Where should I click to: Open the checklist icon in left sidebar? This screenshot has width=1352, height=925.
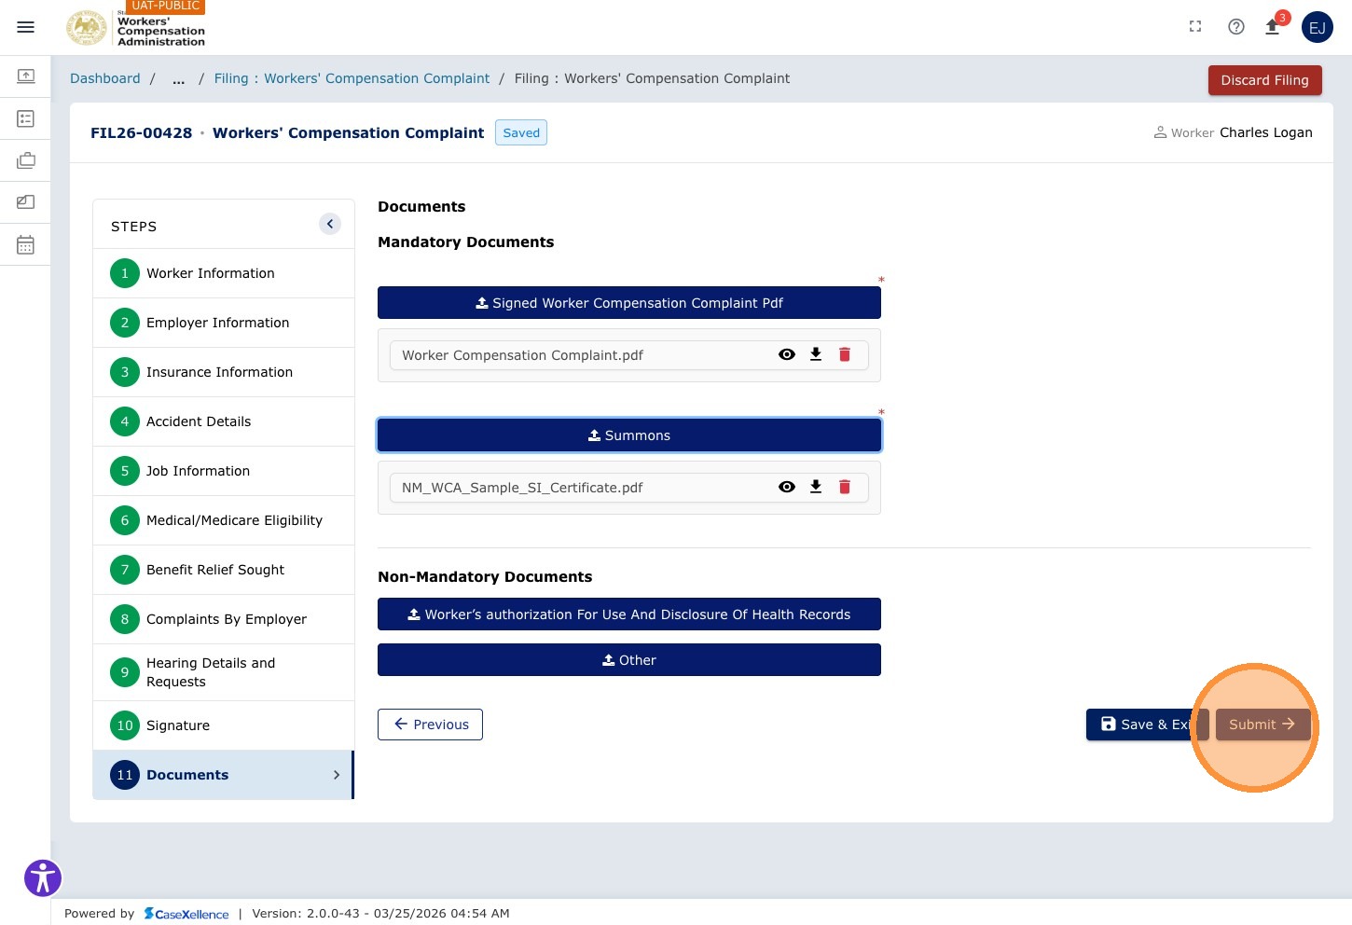click(25, 118)
